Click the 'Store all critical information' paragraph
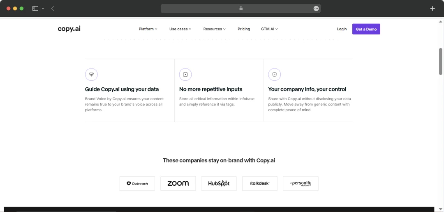 click(x=217, y=102)
